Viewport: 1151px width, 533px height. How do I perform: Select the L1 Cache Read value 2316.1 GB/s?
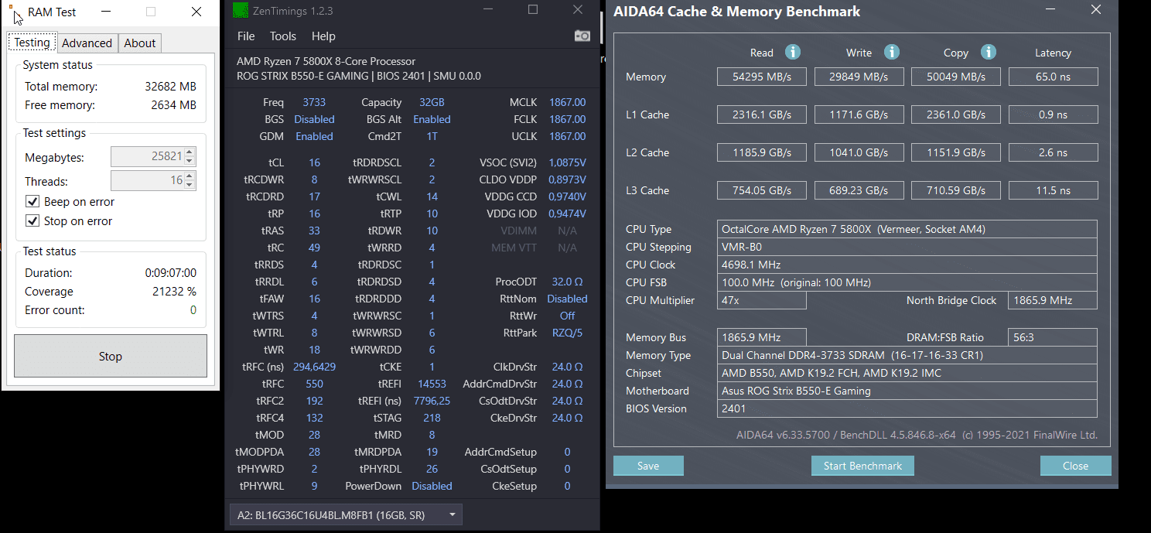tap(762, 114)
